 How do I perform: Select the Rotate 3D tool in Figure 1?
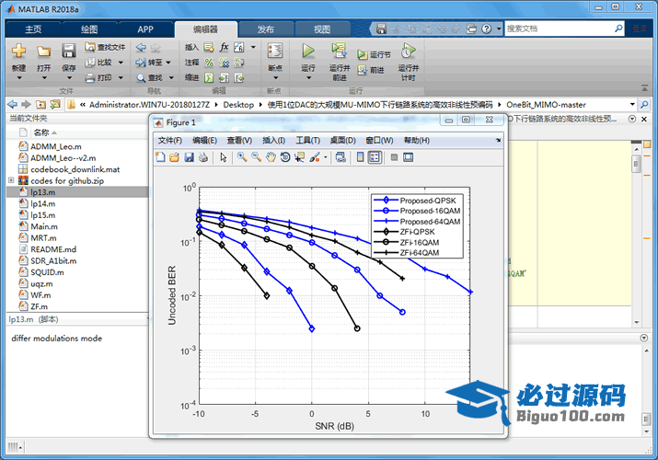[285, 157]
